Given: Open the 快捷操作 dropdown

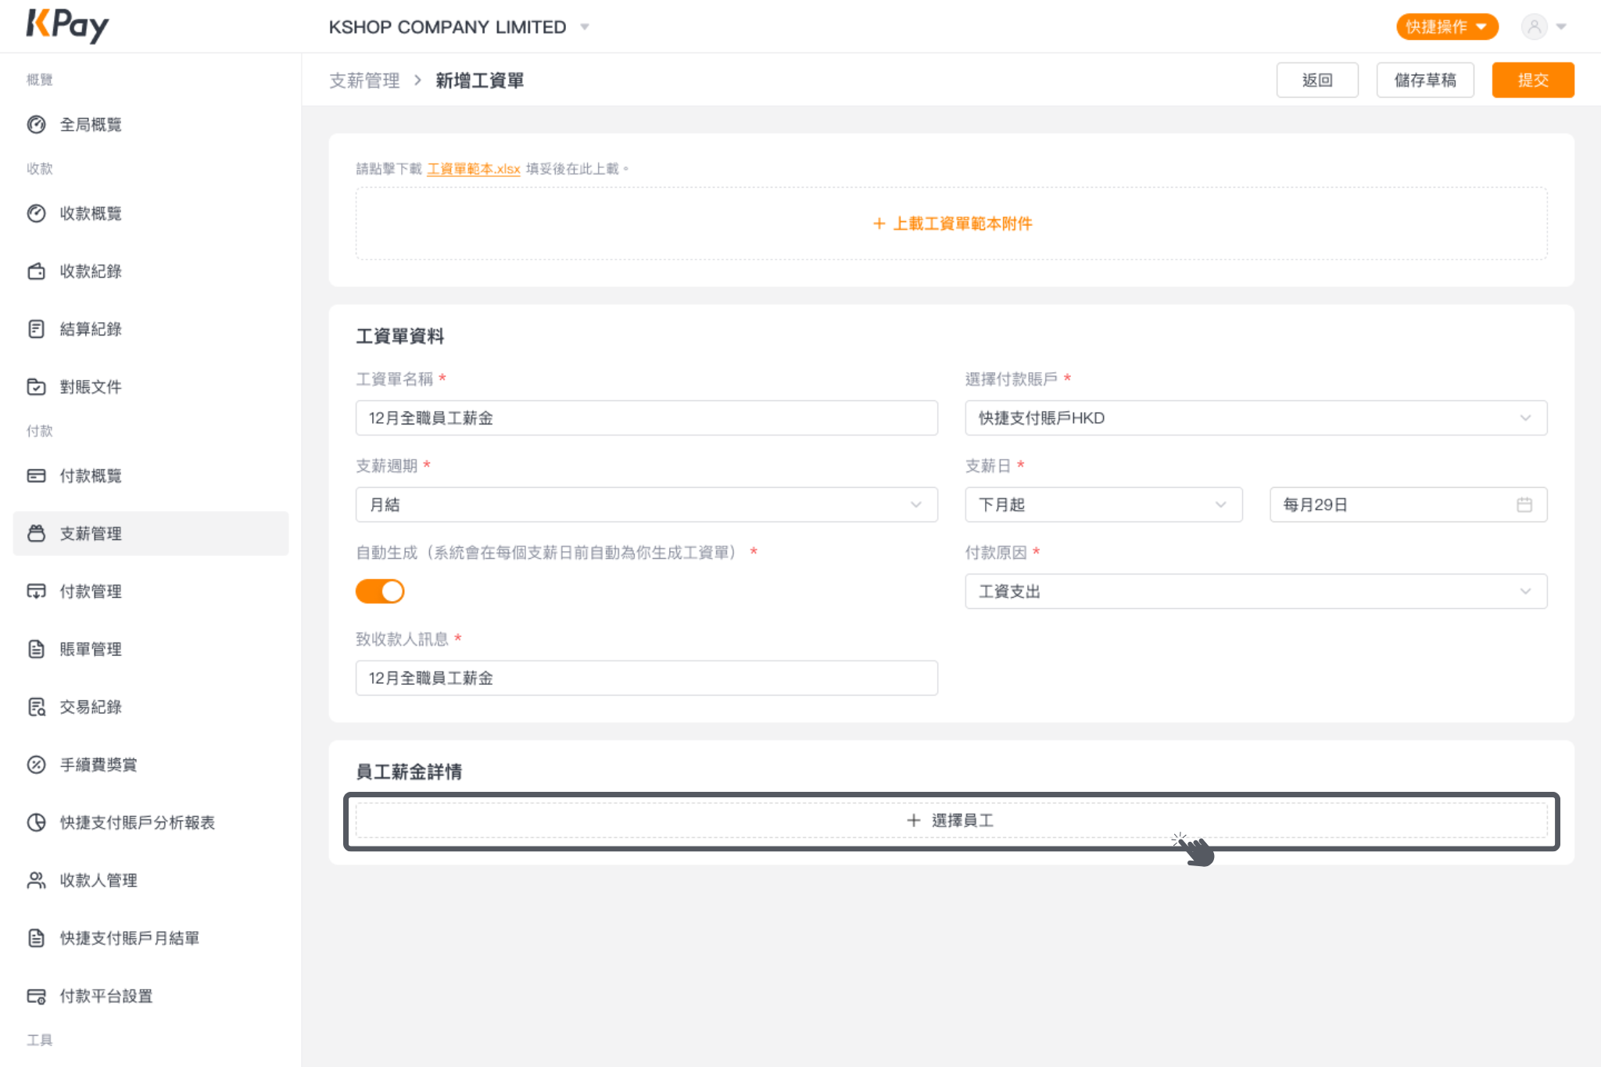Looking at the screenshot, I should click(1447, 27).
